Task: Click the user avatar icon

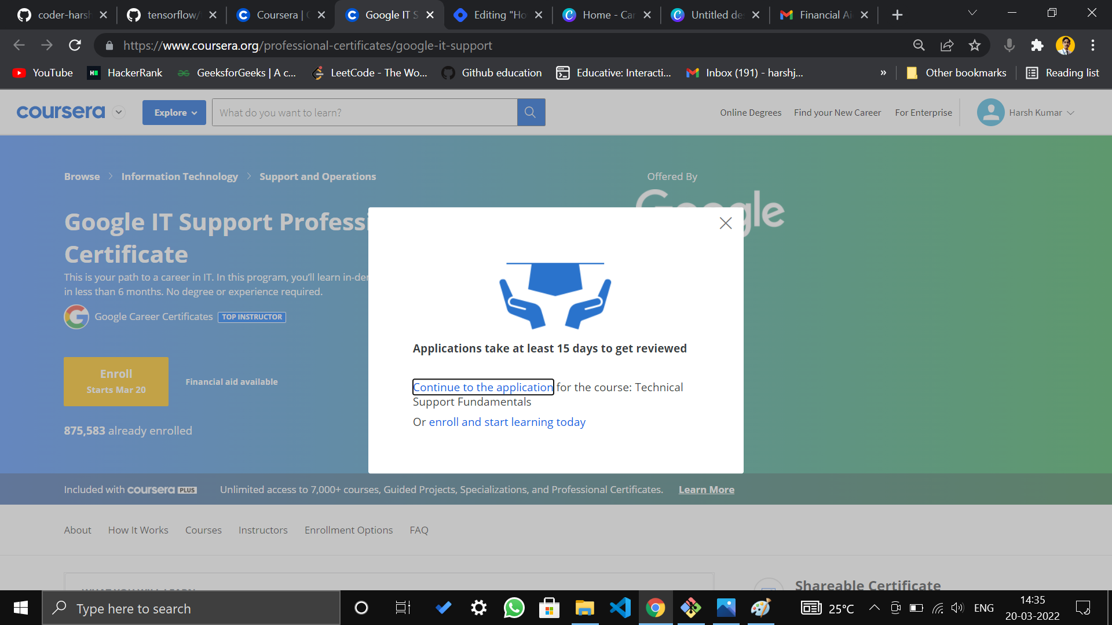Action: (x=991, y=112)
